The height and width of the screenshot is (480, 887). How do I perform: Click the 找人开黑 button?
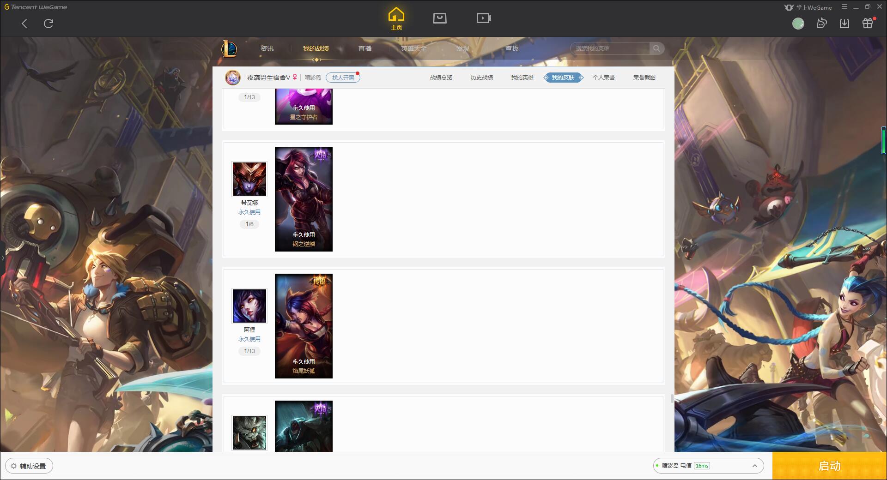coord(343,78)
